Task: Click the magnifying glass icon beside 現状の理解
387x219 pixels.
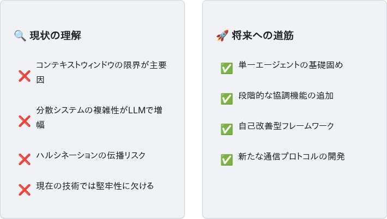Action: (x=20, y=36)
